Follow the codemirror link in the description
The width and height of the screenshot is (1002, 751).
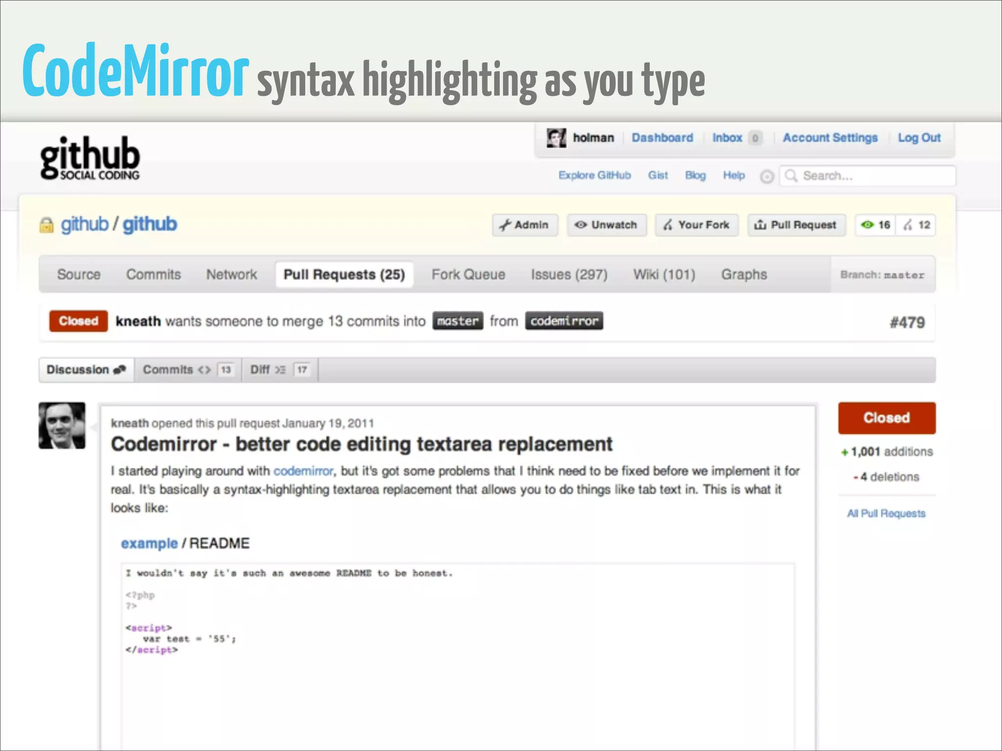[303, 471]
